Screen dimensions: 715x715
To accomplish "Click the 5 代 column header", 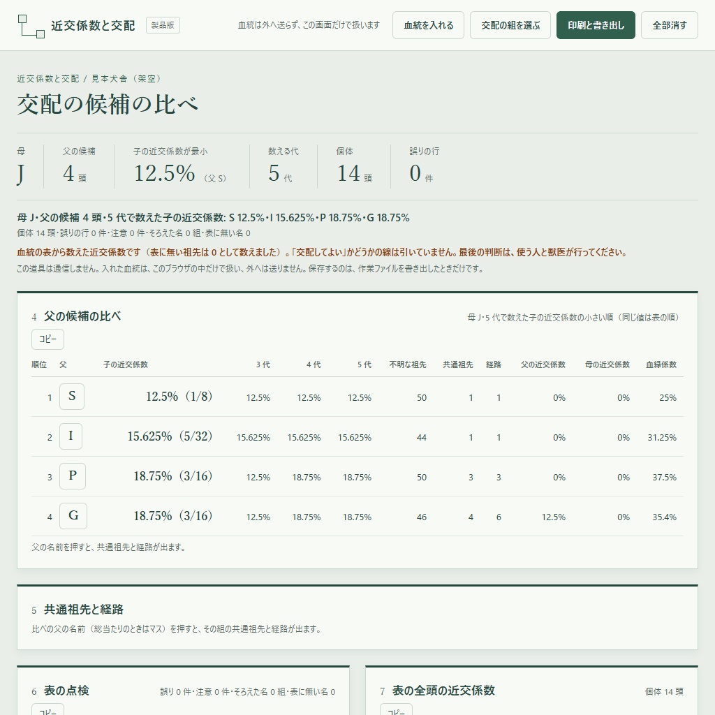I will [364, 364].
